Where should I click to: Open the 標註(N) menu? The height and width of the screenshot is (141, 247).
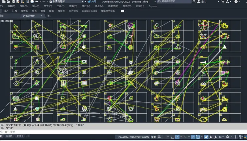coord(86,6)
